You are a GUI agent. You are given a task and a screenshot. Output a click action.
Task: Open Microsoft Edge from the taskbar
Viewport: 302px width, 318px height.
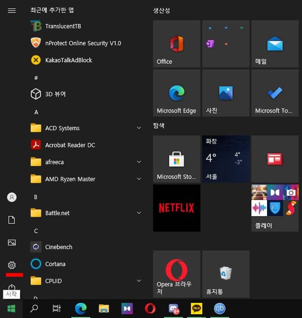pyautogui.click(x=81, y=309)
